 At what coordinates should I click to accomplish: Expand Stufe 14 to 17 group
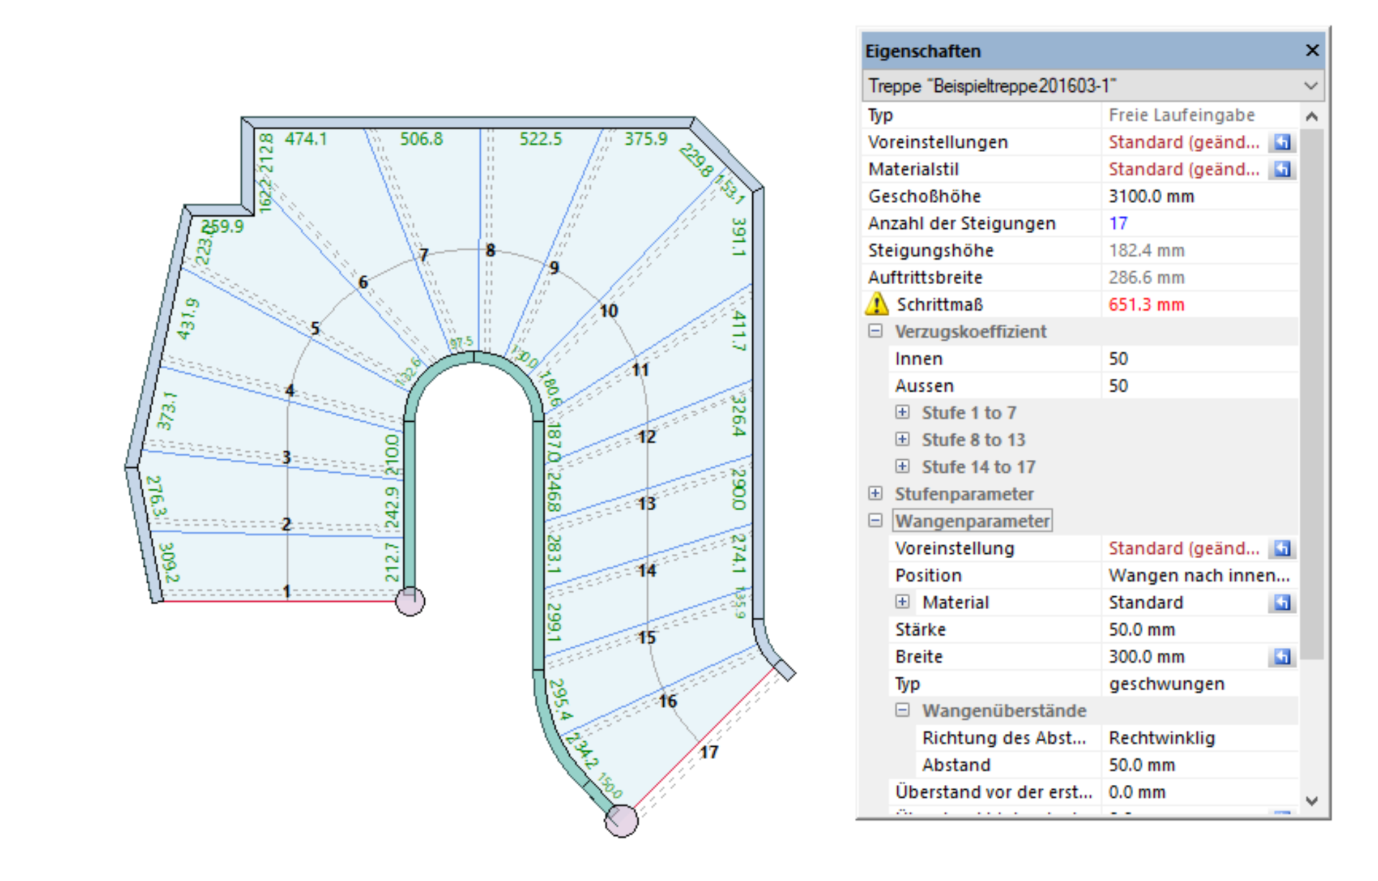coord(902,466)
